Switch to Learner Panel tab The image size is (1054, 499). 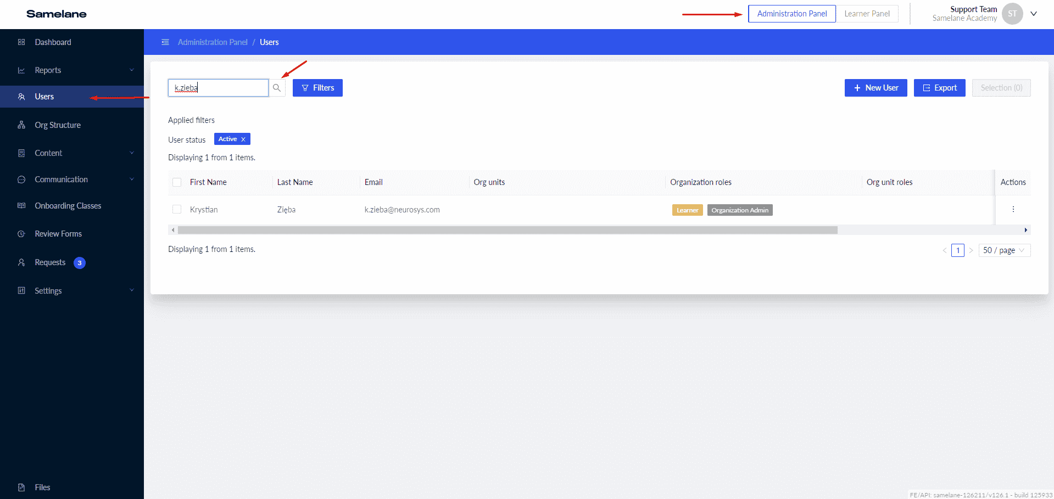click(867, 14)
